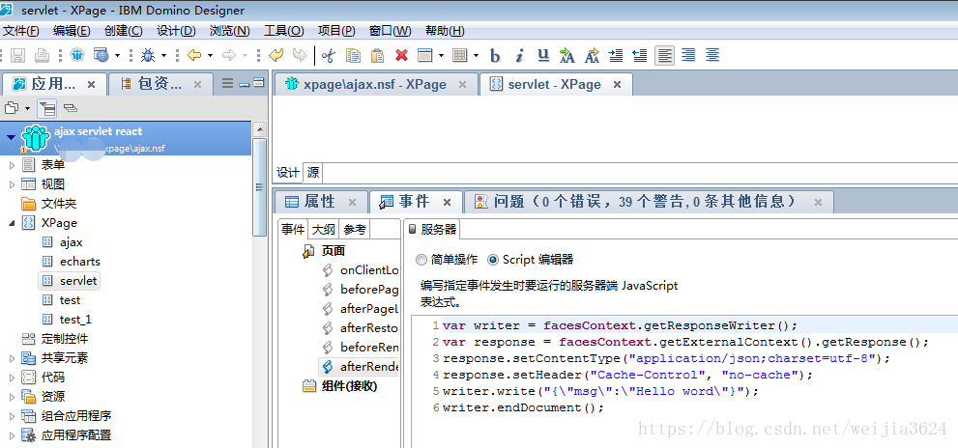The height and width of the screenshot is (448, 958).
Task: Switch to the 包资... navigator tab
Action: pyautogui.click(x=160, y=85)
